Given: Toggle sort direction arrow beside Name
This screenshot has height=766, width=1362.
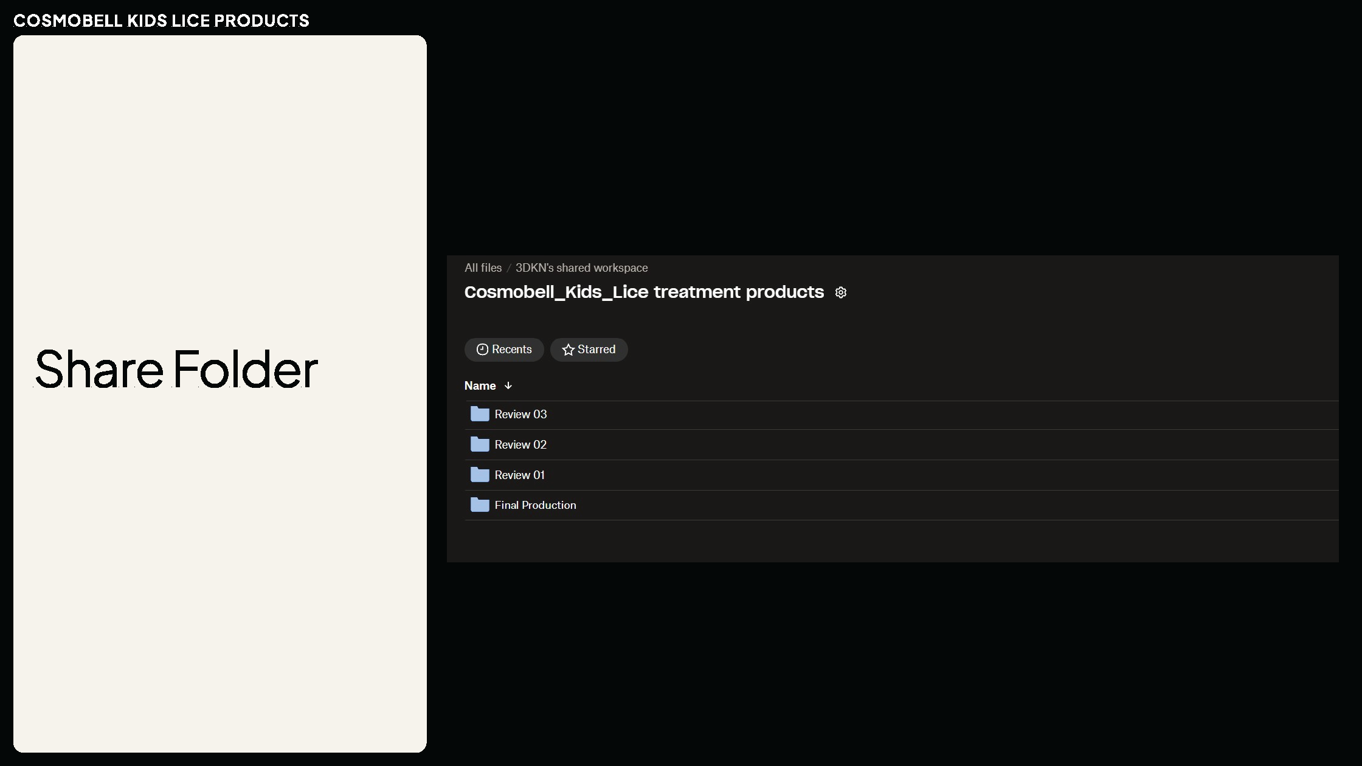Looking at the screenshot, I should pyautogui.click(x=508, y=385).
